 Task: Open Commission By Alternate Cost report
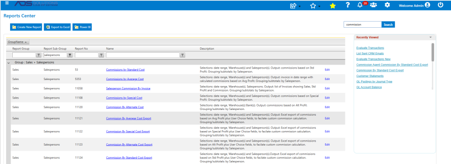(125, 107)
